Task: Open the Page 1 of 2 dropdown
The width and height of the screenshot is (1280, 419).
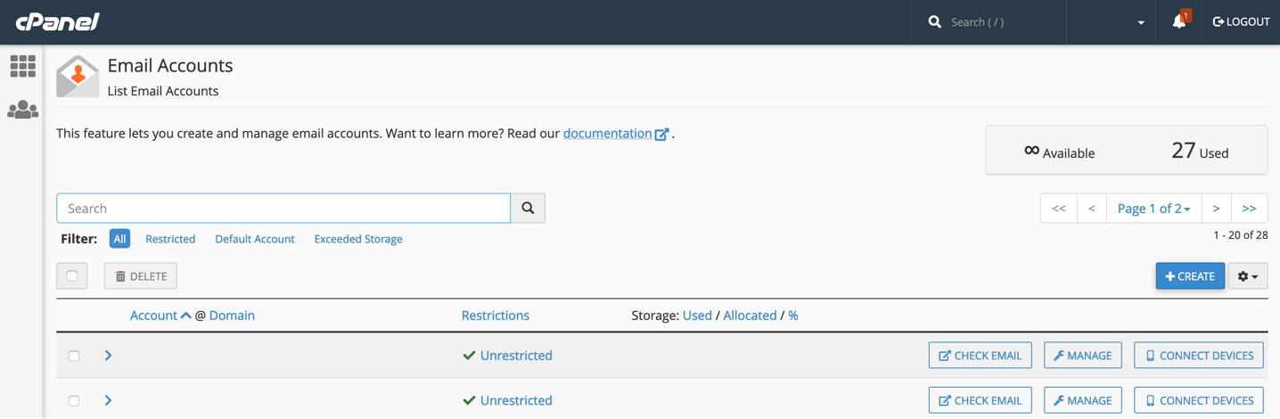Action: pyautogui.click(x=1153, y=209)
